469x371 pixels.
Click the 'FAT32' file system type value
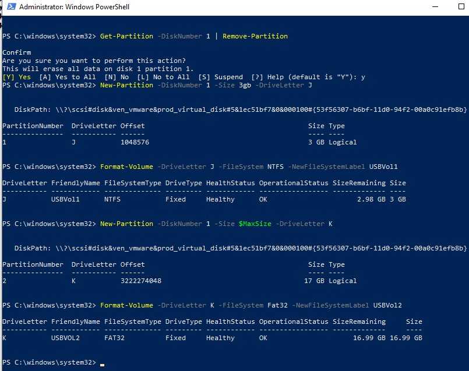117,338
